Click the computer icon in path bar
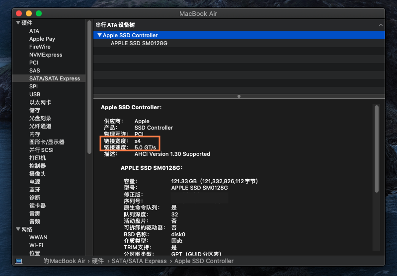This screenshot has height=276, width=397. [x=19, y=261]
